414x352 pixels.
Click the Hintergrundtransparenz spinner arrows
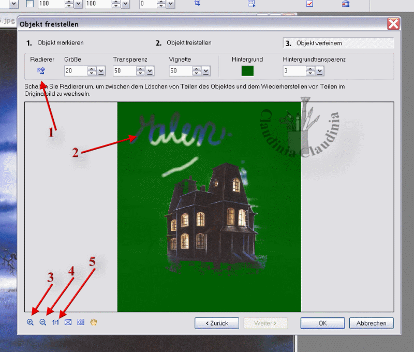click(x=310, y=71)
